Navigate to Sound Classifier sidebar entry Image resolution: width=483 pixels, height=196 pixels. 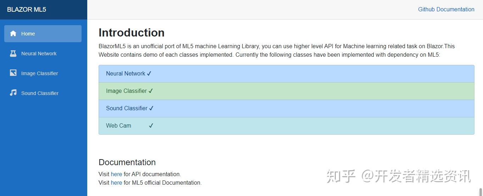click(x=40, y=93)
